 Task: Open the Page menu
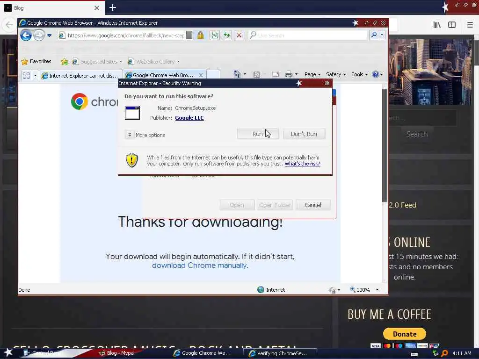coord(312,74)
